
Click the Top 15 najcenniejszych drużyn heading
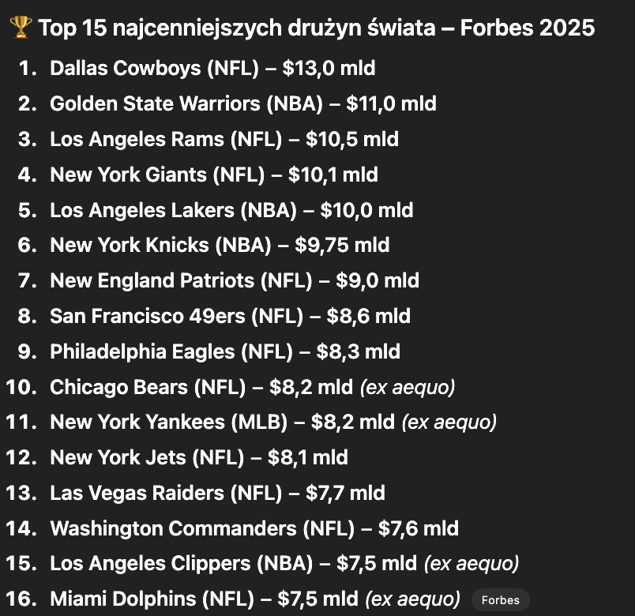tap(316, 29)
